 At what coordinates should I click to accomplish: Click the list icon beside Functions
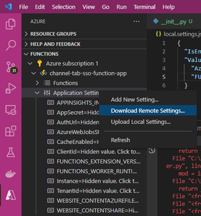pyautogui.click(x=47, y=83)
